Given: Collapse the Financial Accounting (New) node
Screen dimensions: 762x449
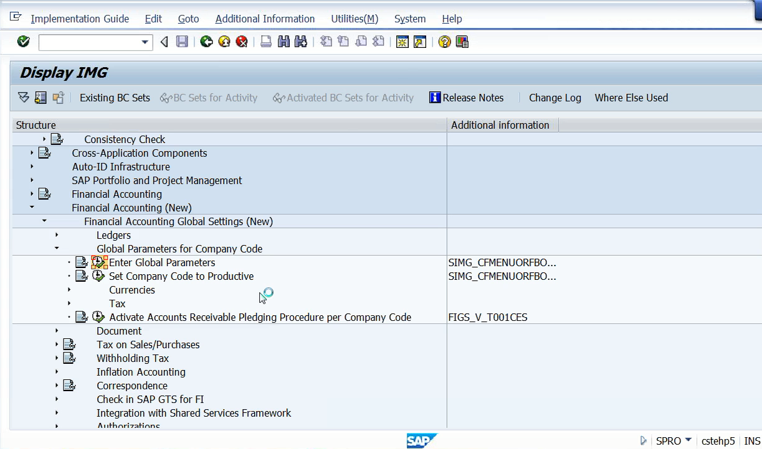Looking at the screenshot, I should click(x=32, y=208).
